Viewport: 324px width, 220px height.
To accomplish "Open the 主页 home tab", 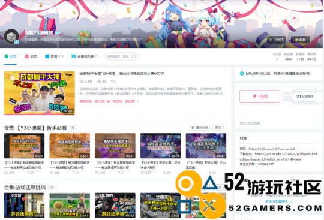I will [x=10, y=56].
